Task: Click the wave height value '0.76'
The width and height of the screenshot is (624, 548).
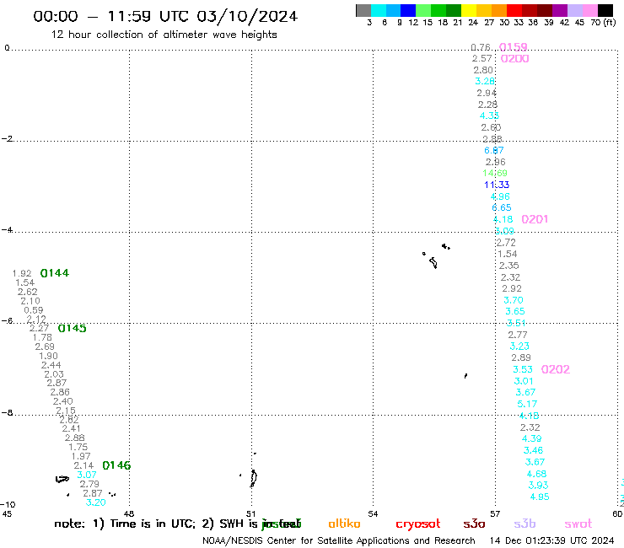Action: pos(481,47)
